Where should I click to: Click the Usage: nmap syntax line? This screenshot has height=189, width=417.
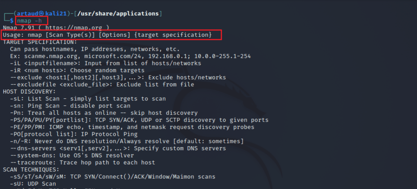108,35
